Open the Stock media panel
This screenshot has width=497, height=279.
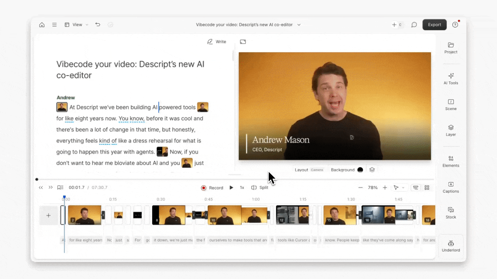[451, 213]
